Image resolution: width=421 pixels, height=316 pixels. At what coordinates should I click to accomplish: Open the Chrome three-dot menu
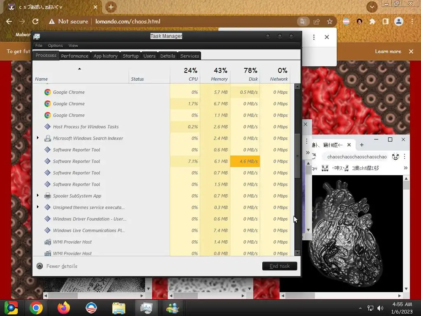click(x=412, y=21)
